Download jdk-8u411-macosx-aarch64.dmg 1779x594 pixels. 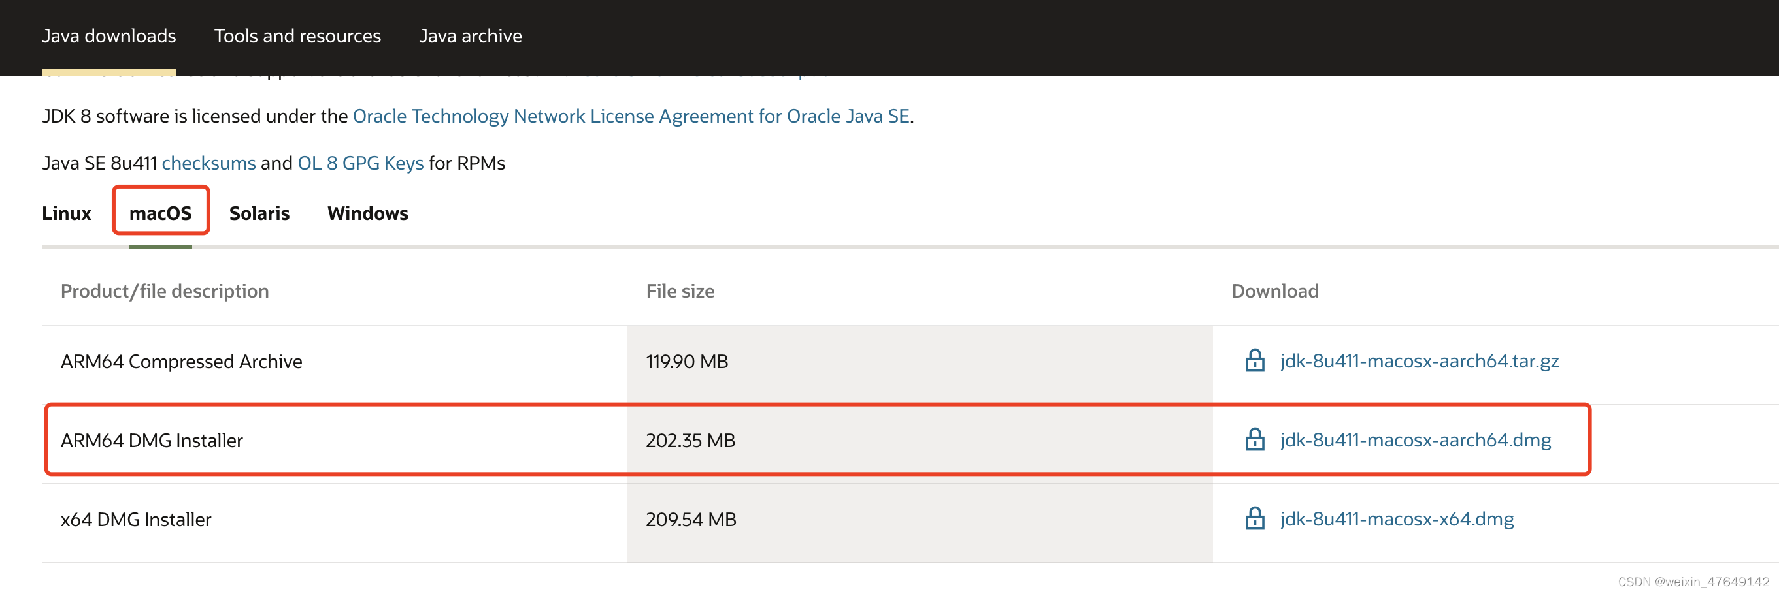1415,439
